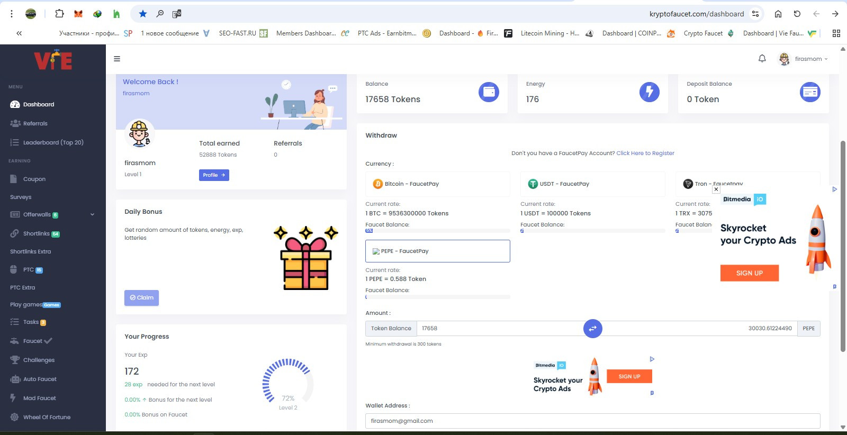Select PEPE - FaucetPay currency
The width and height of the screenshot is (847, 435).
(438, 251)
